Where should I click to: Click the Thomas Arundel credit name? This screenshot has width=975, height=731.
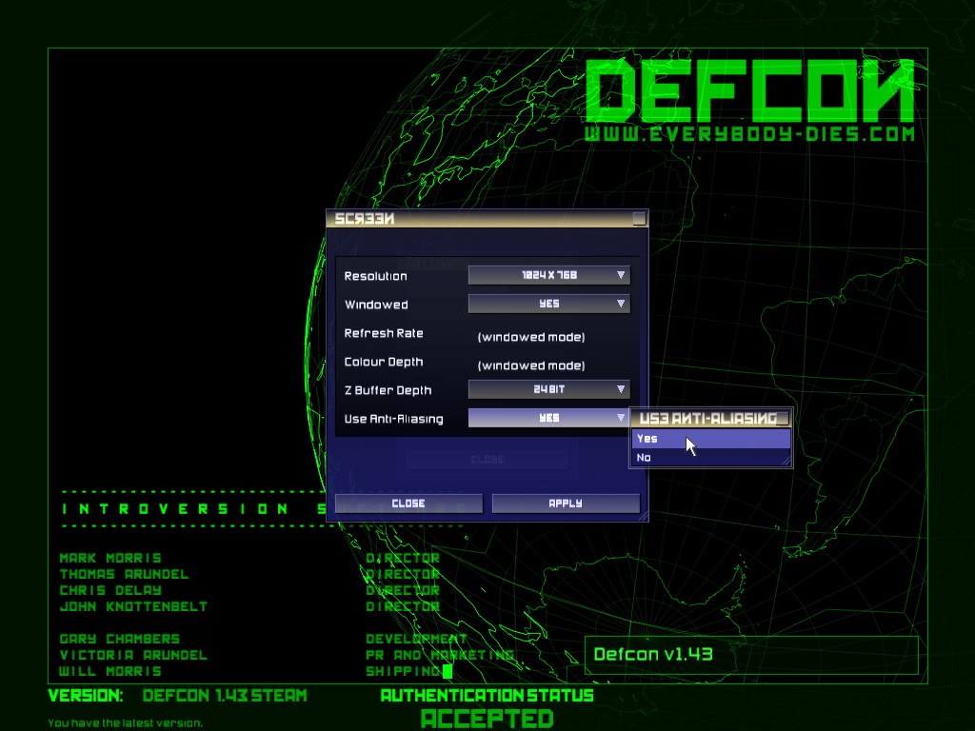tap(125, 574)
